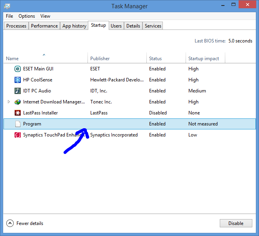Switch to the Services tab
Viewport: 259px width, 236px height.
[x=153, y=26]
